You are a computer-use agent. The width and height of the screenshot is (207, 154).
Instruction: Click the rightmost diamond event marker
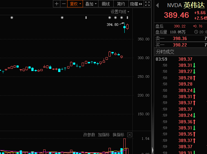pyautogui.click(x=127, y=17)
